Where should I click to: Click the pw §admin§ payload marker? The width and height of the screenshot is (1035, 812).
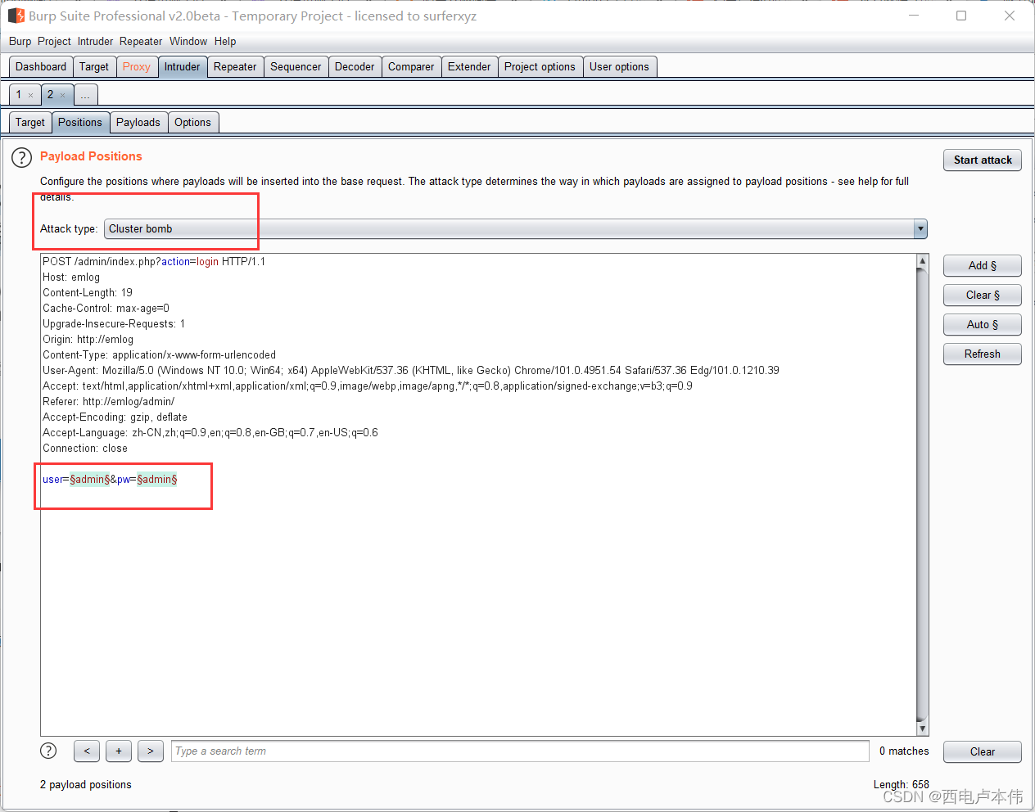pyautogui.click(x=157, y=480)
